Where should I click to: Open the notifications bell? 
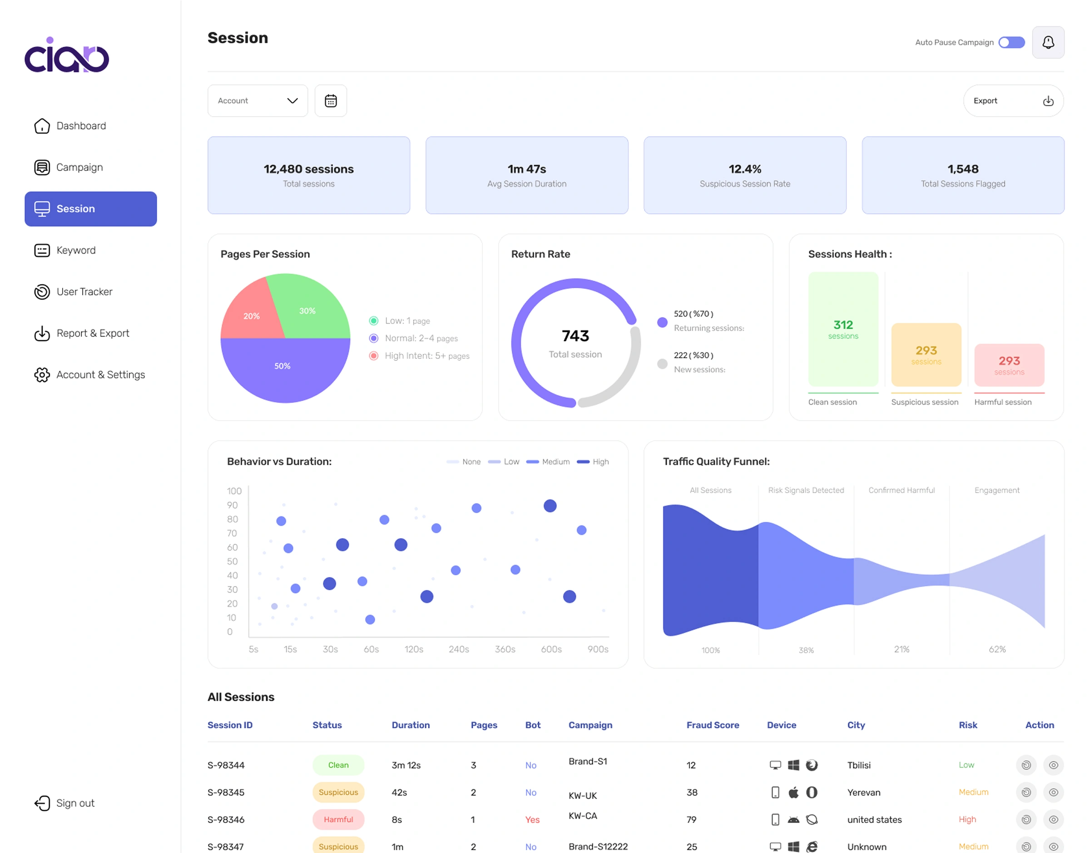[1047, 43]
